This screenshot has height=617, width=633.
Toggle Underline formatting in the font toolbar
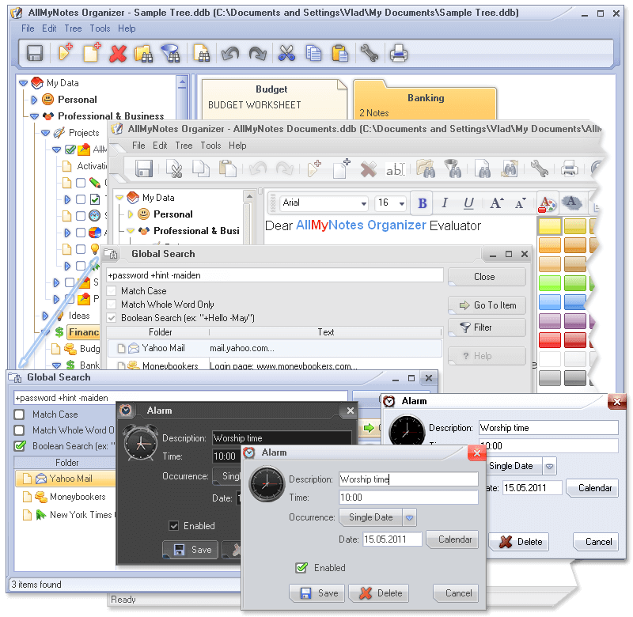tap(468, 203)
